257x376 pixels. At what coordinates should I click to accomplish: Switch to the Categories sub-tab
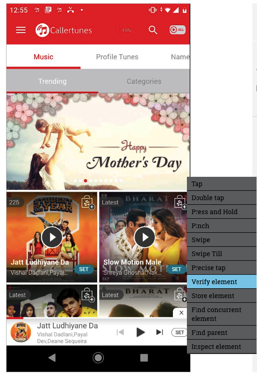144,81
